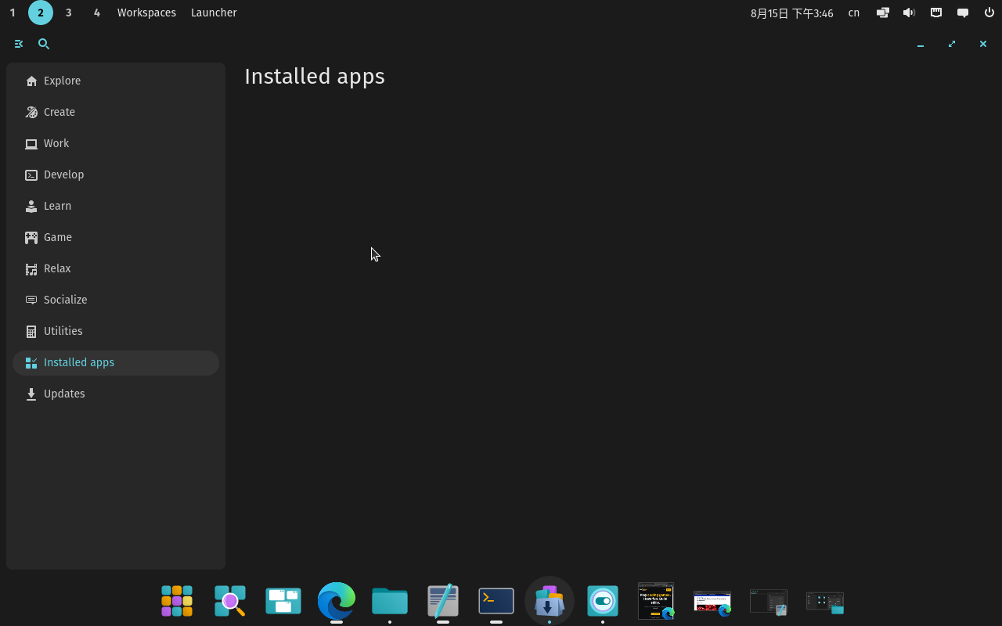Image resolution: width=1002 pixels, height=626 pixels.
Task: Open the app grid launcher in the dock
Action: coord(177,601)
